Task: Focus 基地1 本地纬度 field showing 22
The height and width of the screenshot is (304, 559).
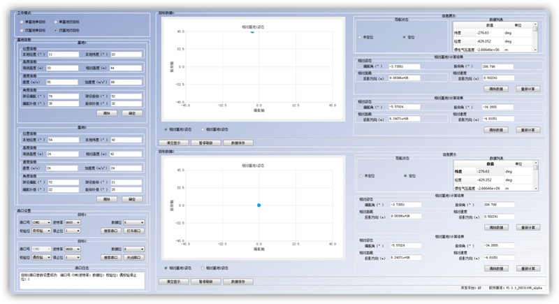Action: click(126, 55)
